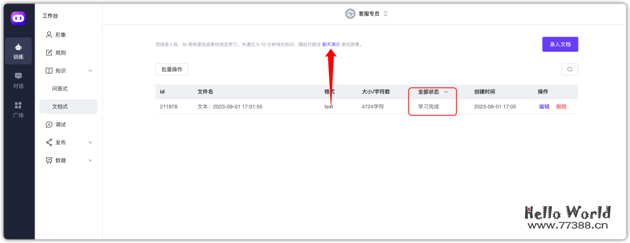This screenshot has width=630, height=243.
Task: Click the search magnifier button
Action: (570, 69)
